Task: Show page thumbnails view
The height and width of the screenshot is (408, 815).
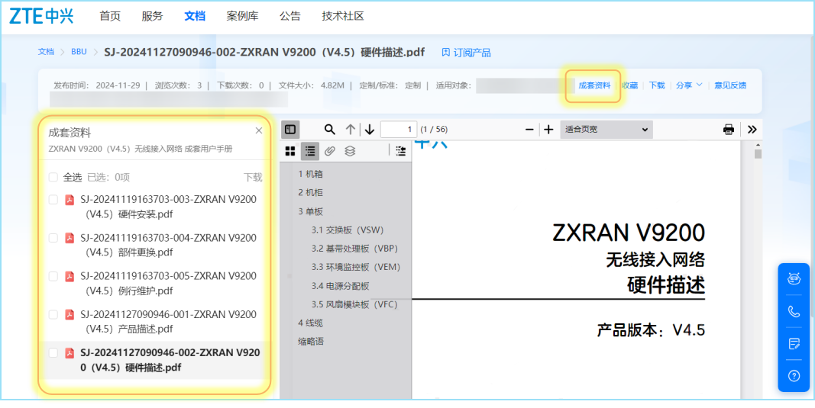Action: click(x=290, y=151)
